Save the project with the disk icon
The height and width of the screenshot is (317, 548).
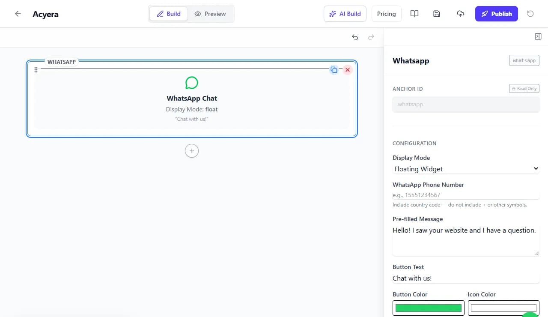(437, 14)
